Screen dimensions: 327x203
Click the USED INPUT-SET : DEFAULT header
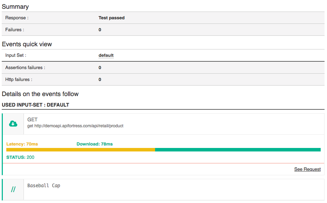pyautogui.click(x=35, y=105)
